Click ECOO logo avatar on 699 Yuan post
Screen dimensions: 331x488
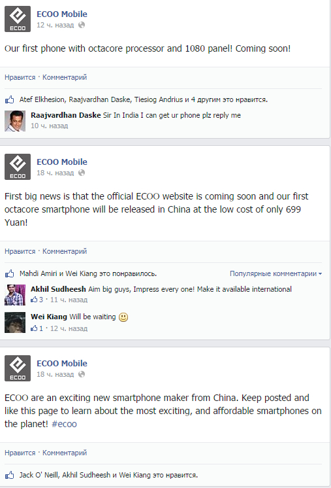tap(18, 167)
